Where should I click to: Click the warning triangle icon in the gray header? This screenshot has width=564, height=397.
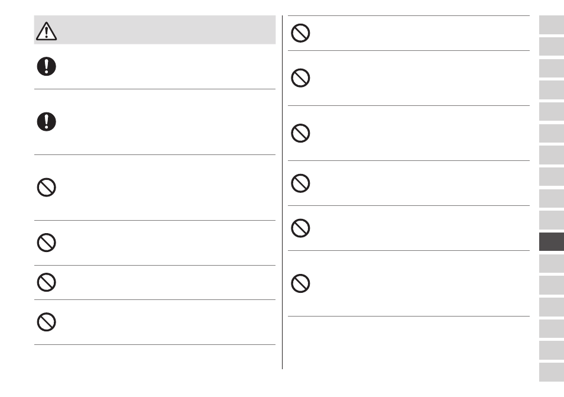(46, 31)
